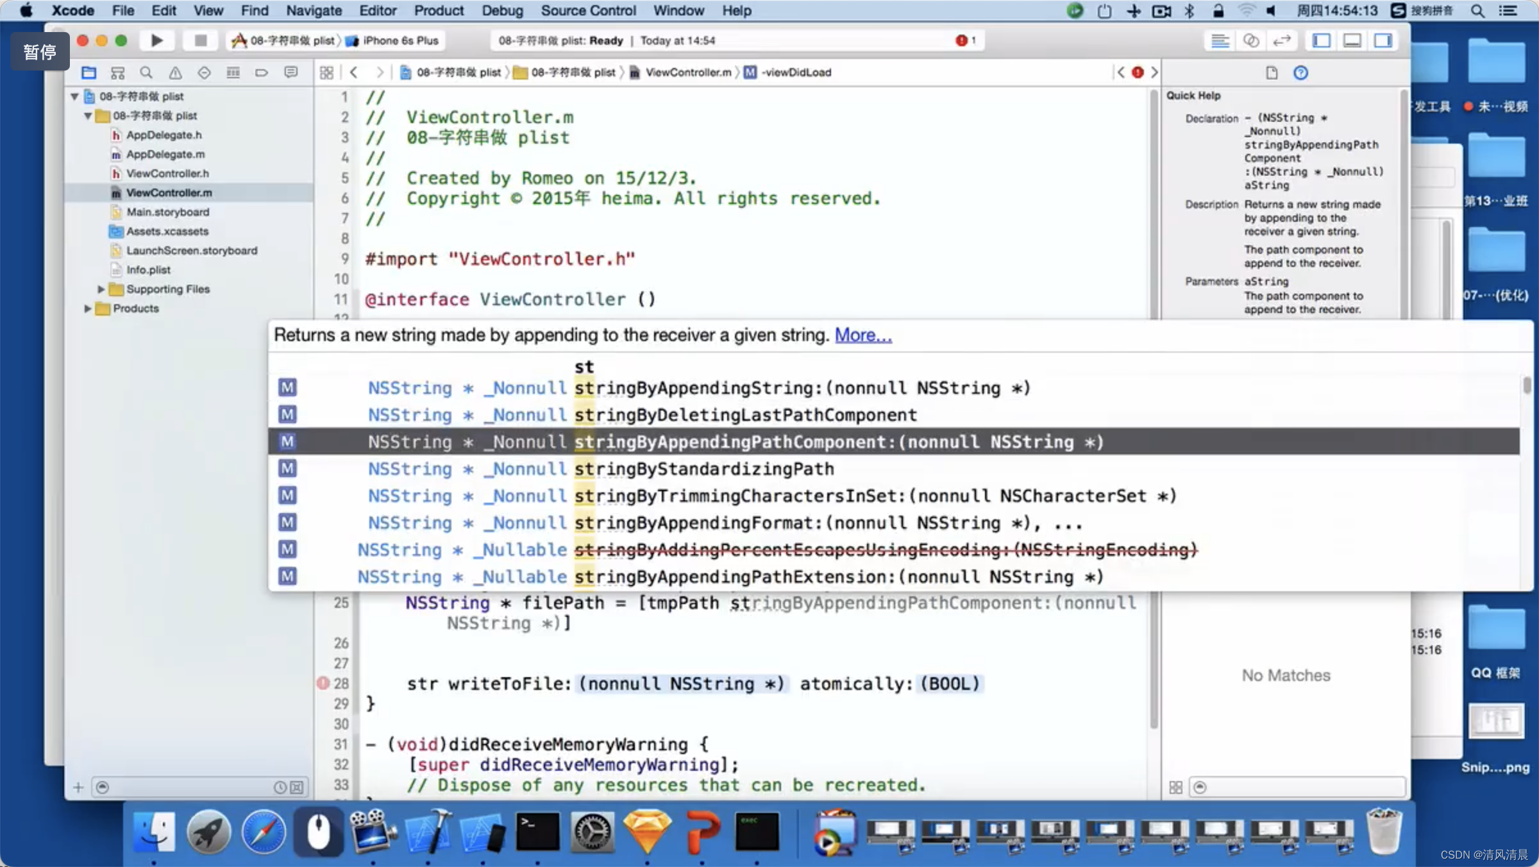Viewport: 1539px width, 867px height.
Task: Open Terminal from the Dock
Action: tap(537, 832)
